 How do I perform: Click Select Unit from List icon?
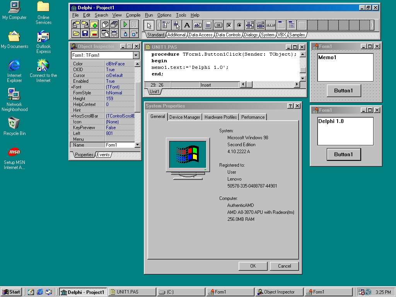click(105, 24)
